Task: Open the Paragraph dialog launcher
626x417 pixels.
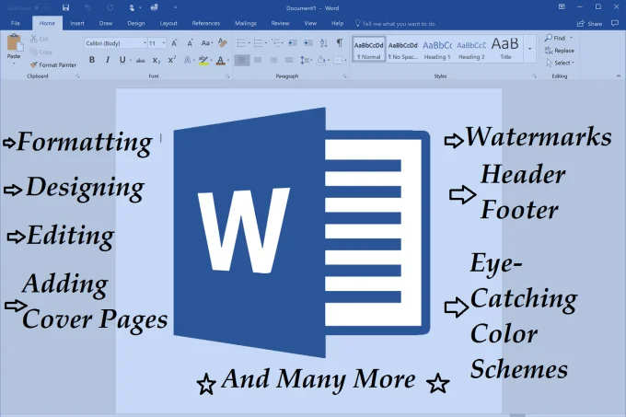Action: 344,76
